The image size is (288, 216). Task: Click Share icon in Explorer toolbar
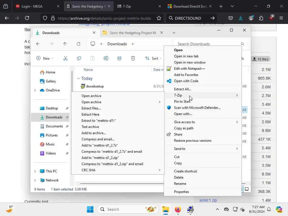click(x=119, y=58)
